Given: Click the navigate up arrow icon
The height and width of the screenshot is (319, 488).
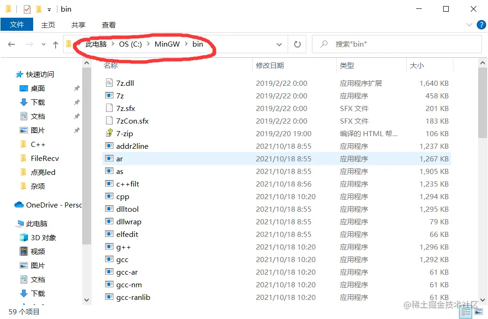Looking at the screenshot, I should click(55, 44).
